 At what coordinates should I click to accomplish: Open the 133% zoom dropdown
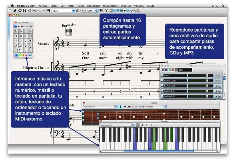tap(74, 11)
